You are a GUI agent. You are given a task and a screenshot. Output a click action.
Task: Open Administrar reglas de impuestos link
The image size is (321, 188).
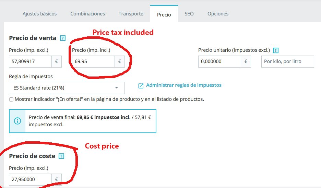coord(183,85)
